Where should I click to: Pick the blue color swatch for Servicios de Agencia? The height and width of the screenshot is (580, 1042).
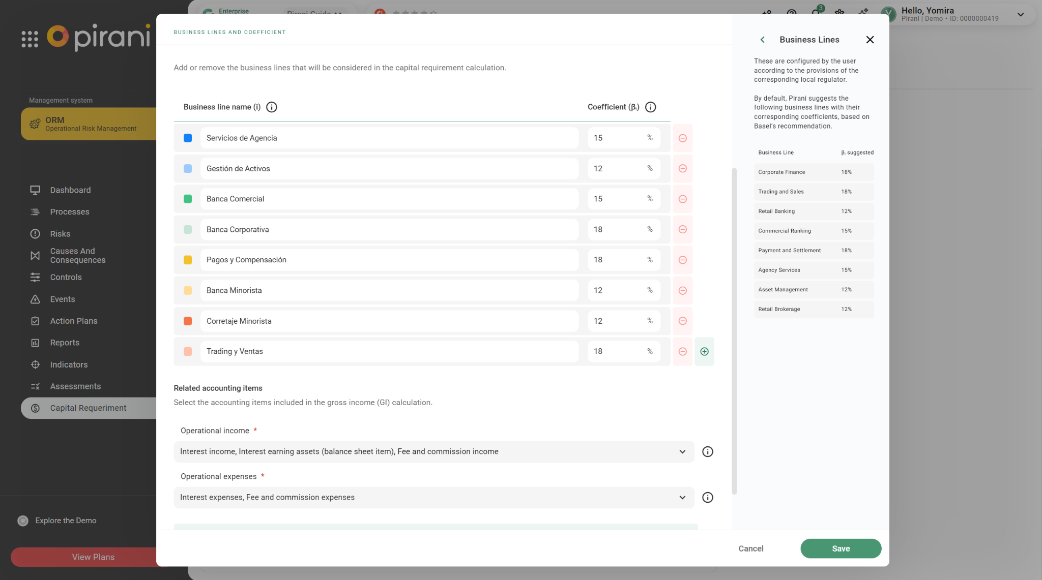click(188, 138)
